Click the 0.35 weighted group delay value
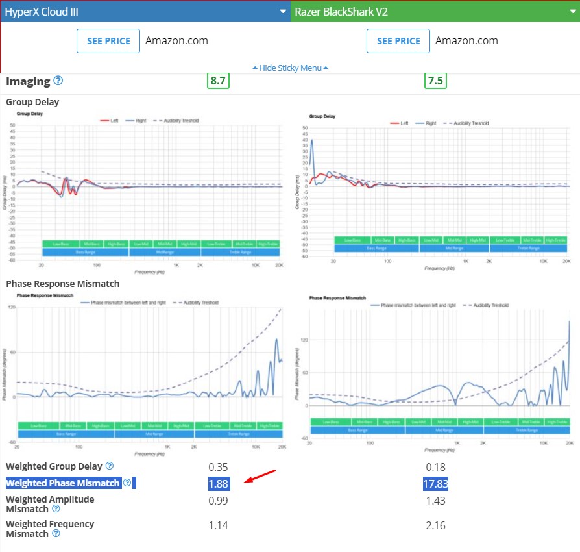 coord(218,467)
